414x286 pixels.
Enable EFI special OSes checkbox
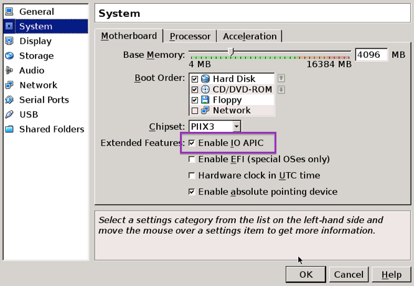coord(192,160)
